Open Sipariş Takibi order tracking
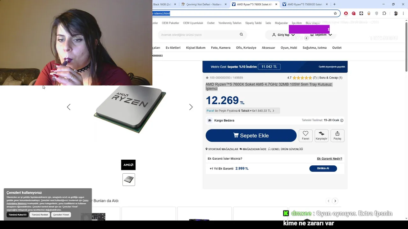 click(x=253, y=23)
